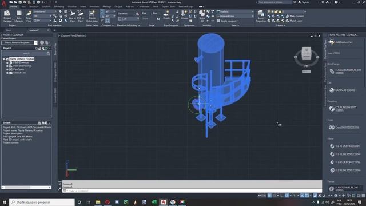Select ELL 45 SW 3000 palette item
Viewport: 366px width, 206px height.
click(x=345, y=154)
